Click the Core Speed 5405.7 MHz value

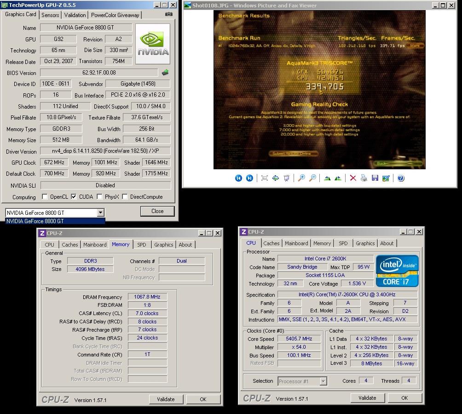click(x=299, y=339)
